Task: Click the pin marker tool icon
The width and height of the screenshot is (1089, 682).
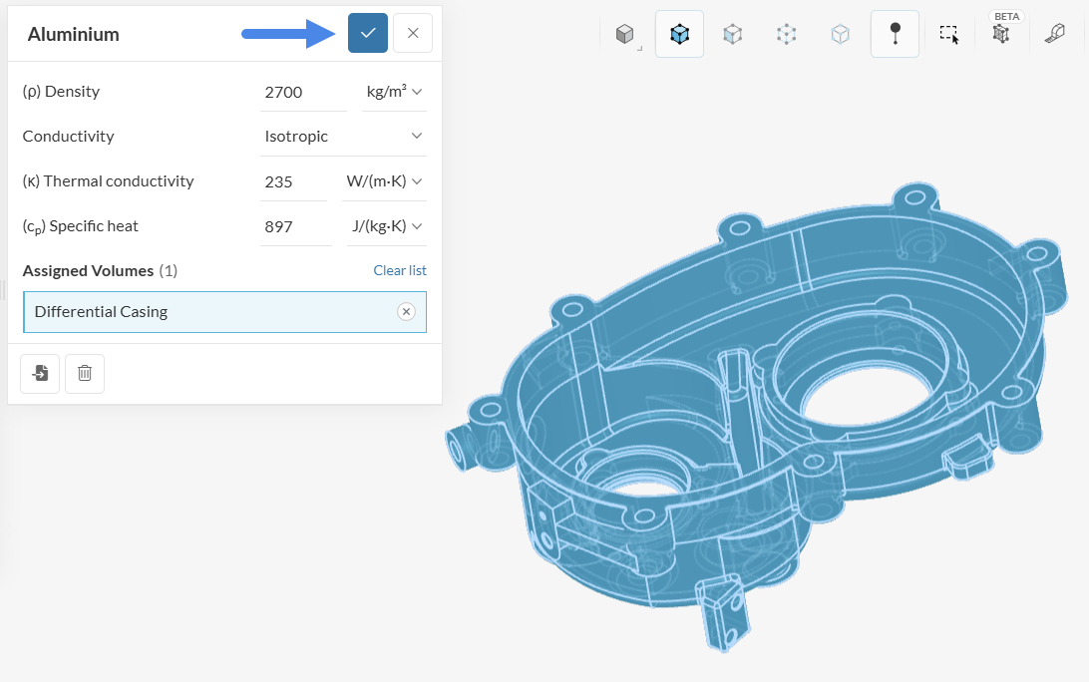Action: [x=895, y=34]
